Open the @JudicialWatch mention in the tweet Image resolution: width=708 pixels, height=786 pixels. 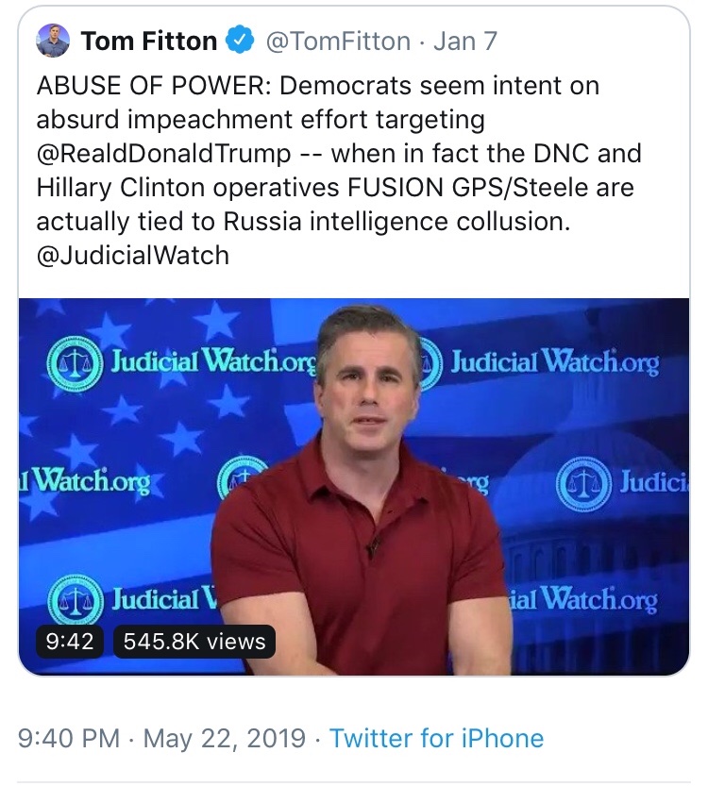132,255
